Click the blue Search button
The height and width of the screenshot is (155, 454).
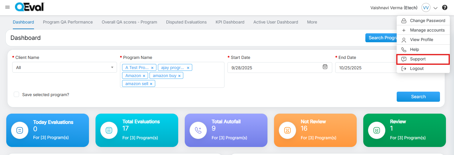pyautogui.click(x=418, y=97)
